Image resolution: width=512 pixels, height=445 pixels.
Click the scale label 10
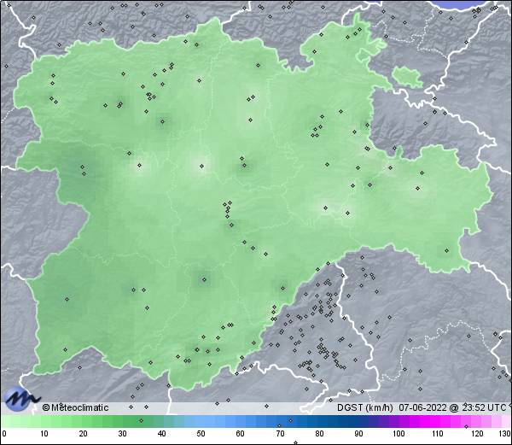coord(44,434)
